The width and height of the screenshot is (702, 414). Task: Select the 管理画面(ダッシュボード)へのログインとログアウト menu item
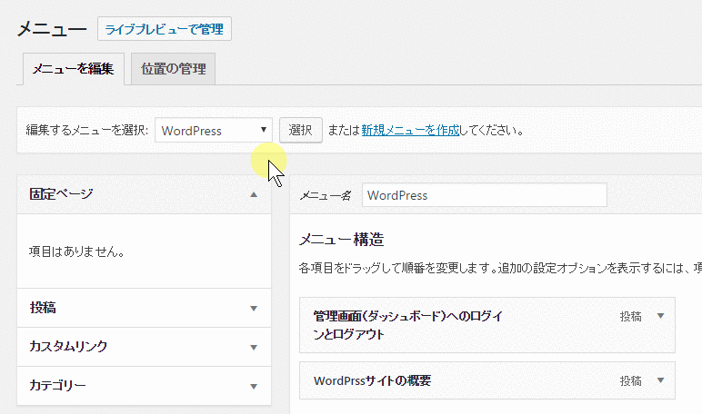pos(487,325)
